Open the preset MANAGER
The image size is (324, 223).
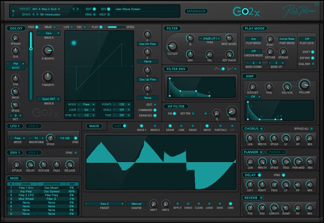pos(196,11)
